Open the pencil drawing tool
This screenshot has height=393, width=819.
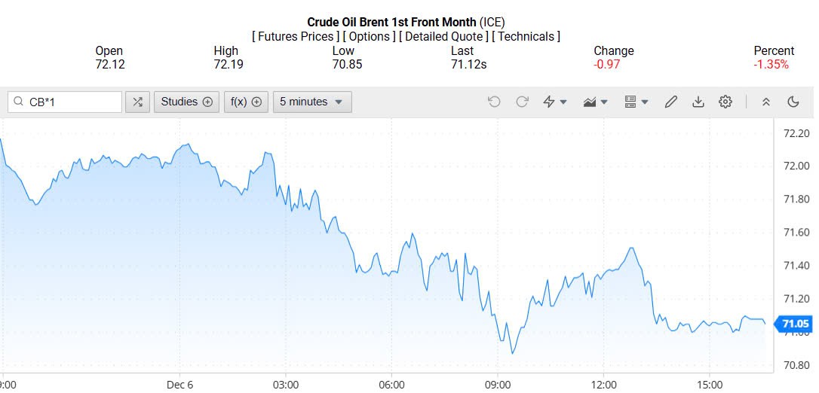tap(670, 102)
